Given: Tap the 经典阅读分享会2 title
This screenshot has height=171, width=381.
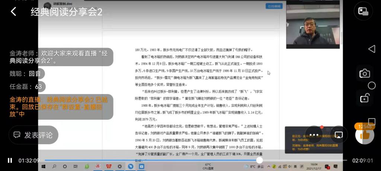Looking at the screenshot, I should pos(66,12).
